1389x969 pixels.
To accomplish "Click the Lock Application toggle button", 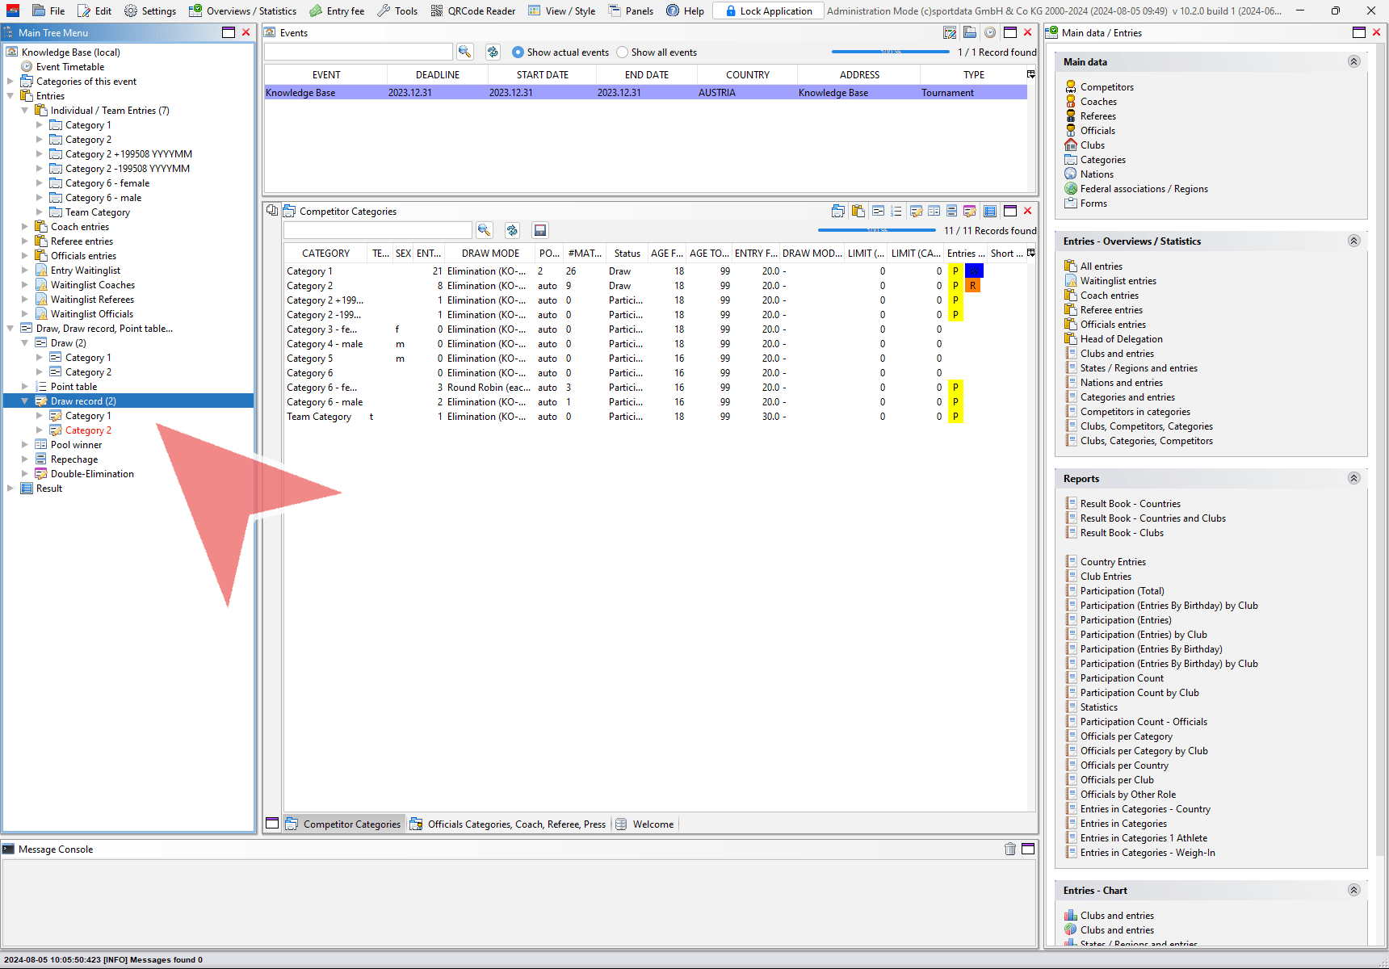I will pos(768,11).
